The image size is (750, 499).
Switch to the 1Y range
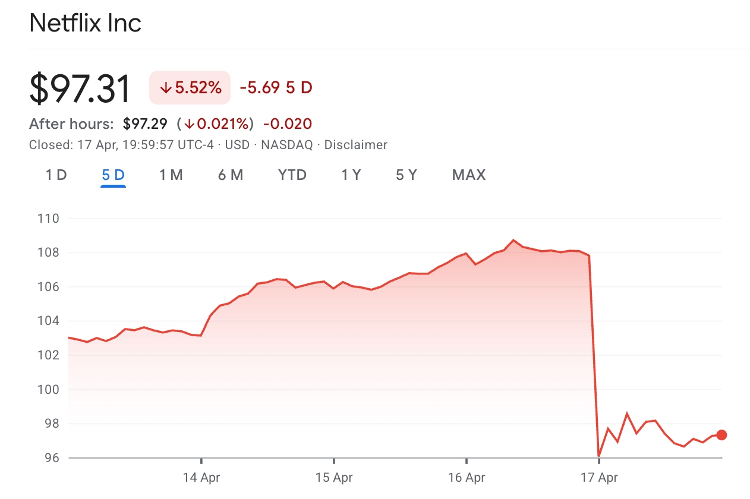[350, 175]
